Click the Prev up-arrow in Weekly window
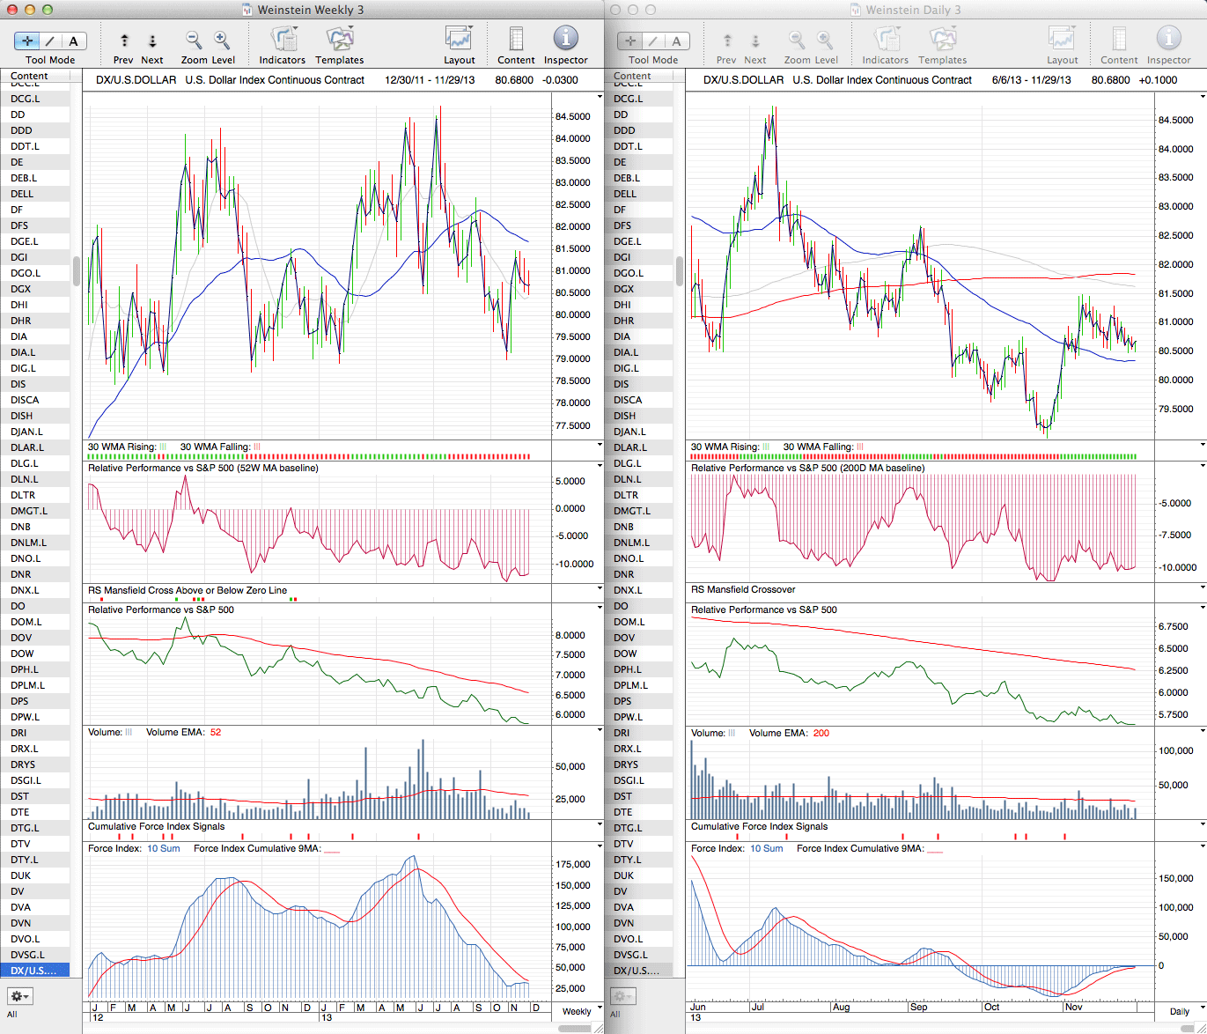 point(124,41)
